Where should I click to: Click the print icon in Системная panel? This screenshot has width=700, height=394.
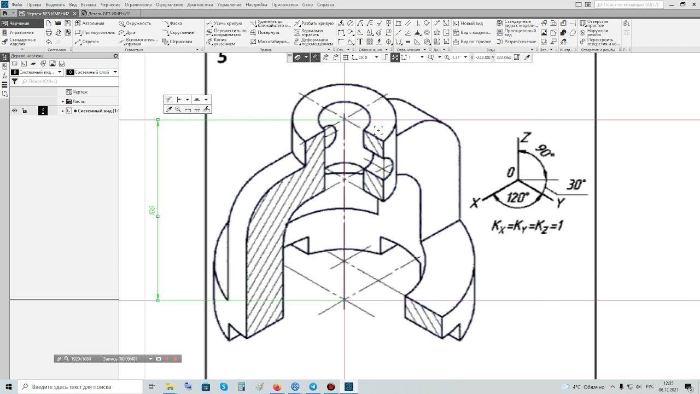(x=49, y=32)
